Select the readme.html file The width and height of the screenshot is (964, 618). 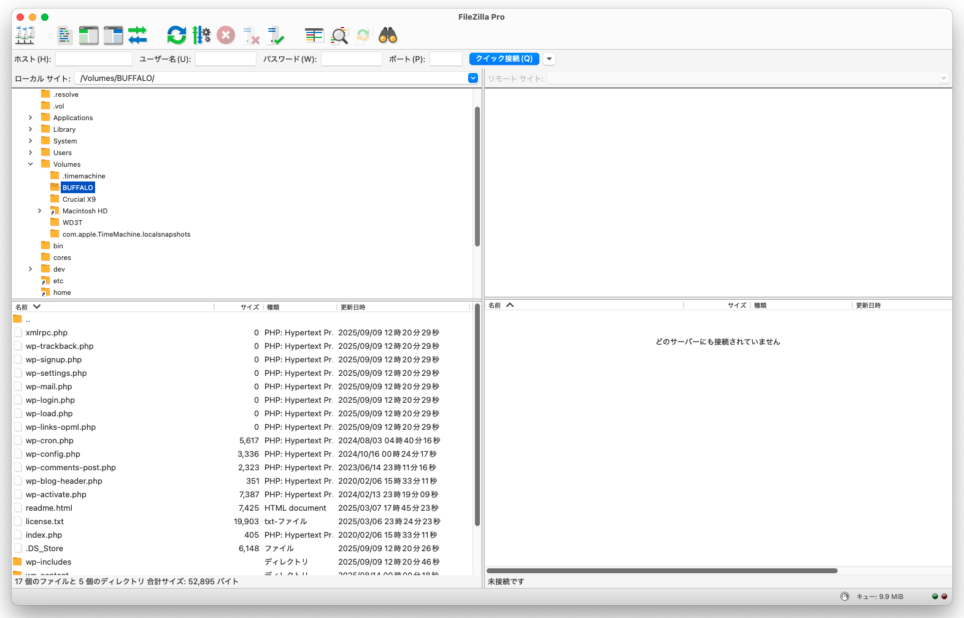tap(49, 508)
